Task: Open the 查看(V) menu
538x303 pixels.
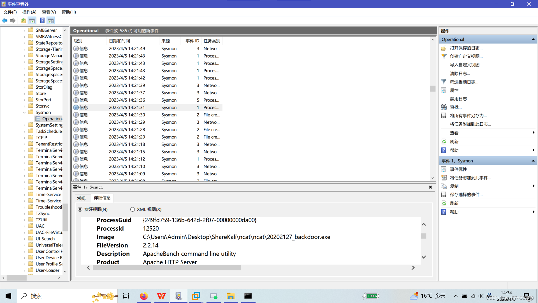Action: point(49,12)
